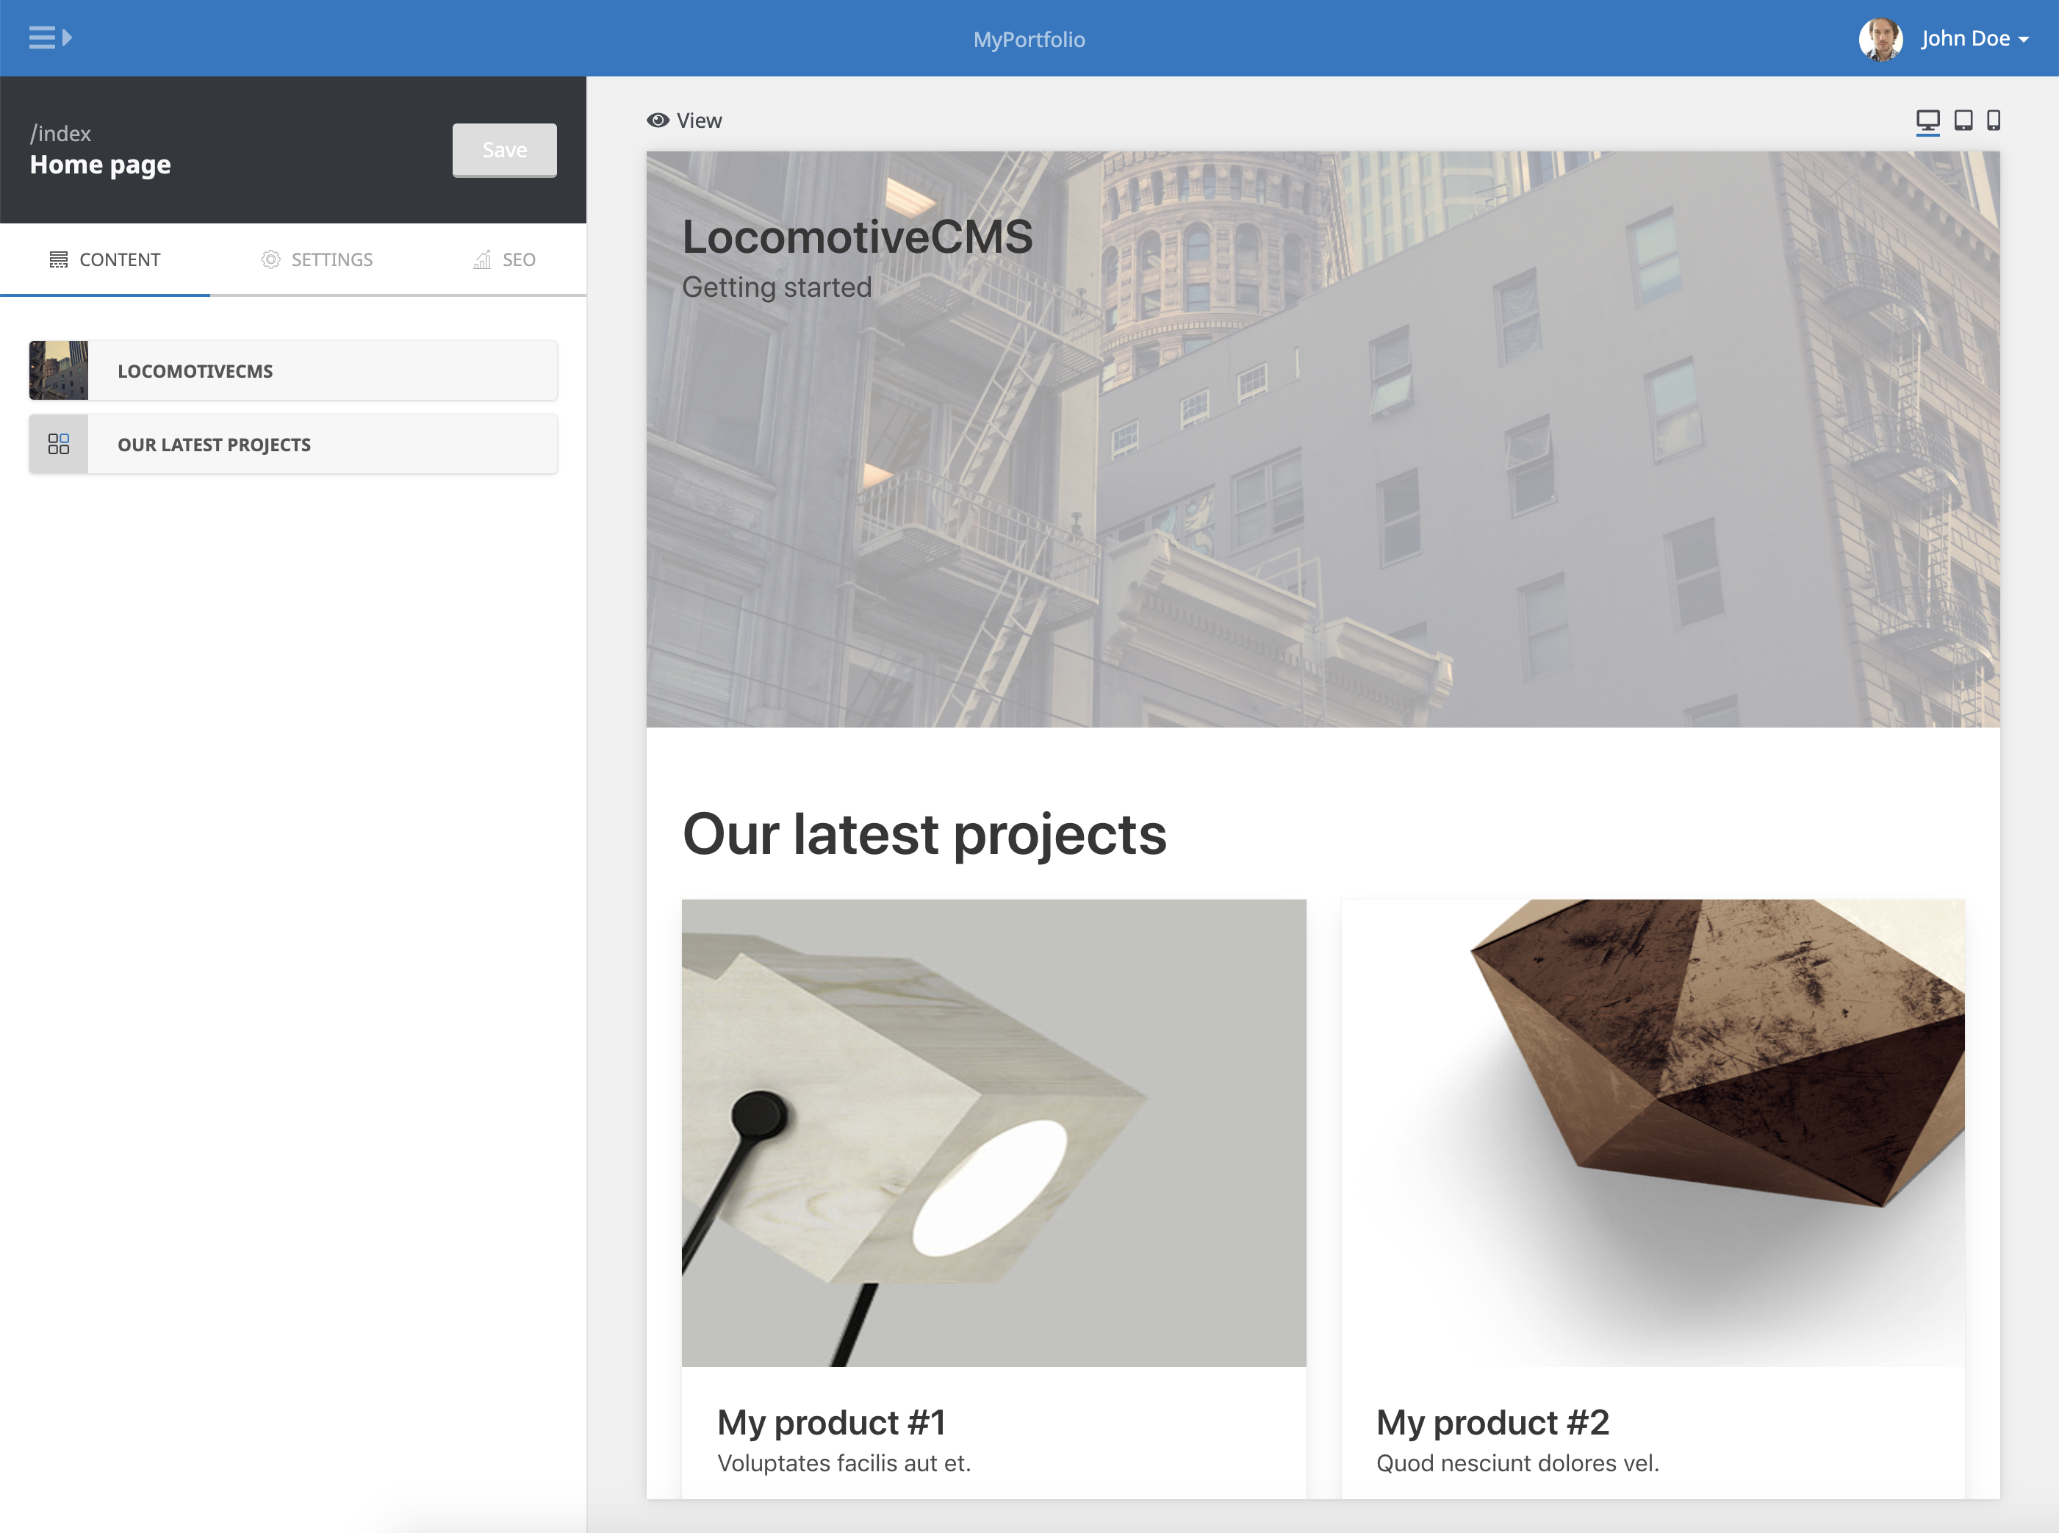The image size is (2059, 1533).
Task: Click the LocomotiveCMS section thumbnail
Action: (59, 370)
